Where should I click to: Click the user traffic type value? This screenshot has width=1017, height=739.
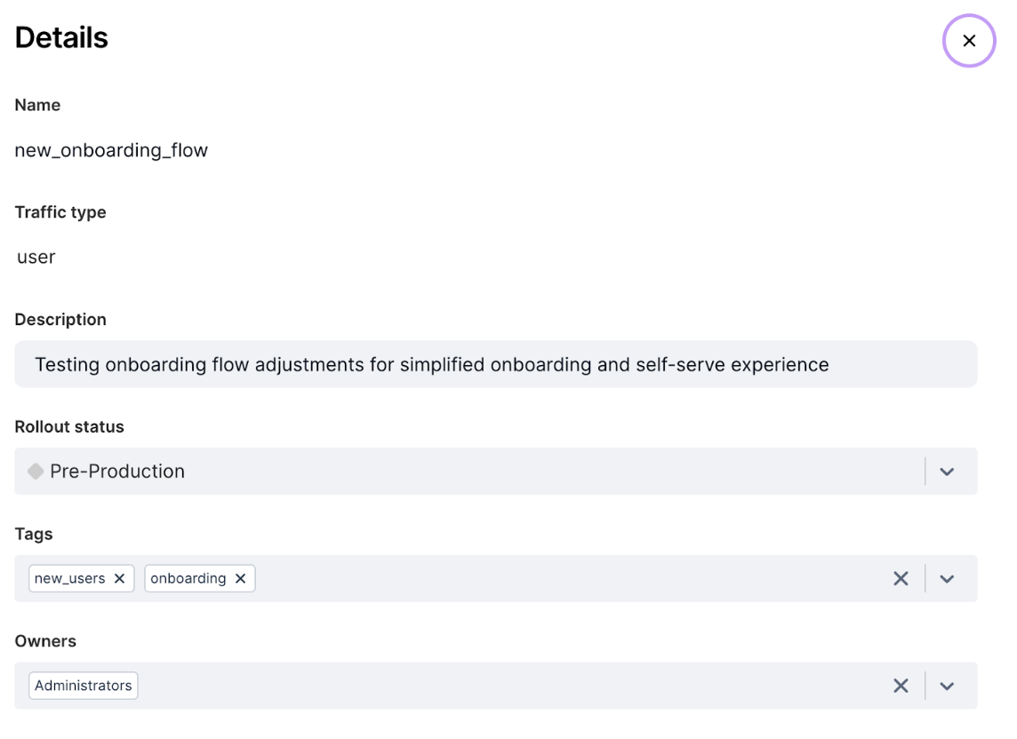click(x=36, y=257)
